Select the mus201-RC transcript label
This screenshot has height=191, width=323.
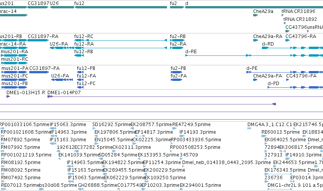click(14, 59)
